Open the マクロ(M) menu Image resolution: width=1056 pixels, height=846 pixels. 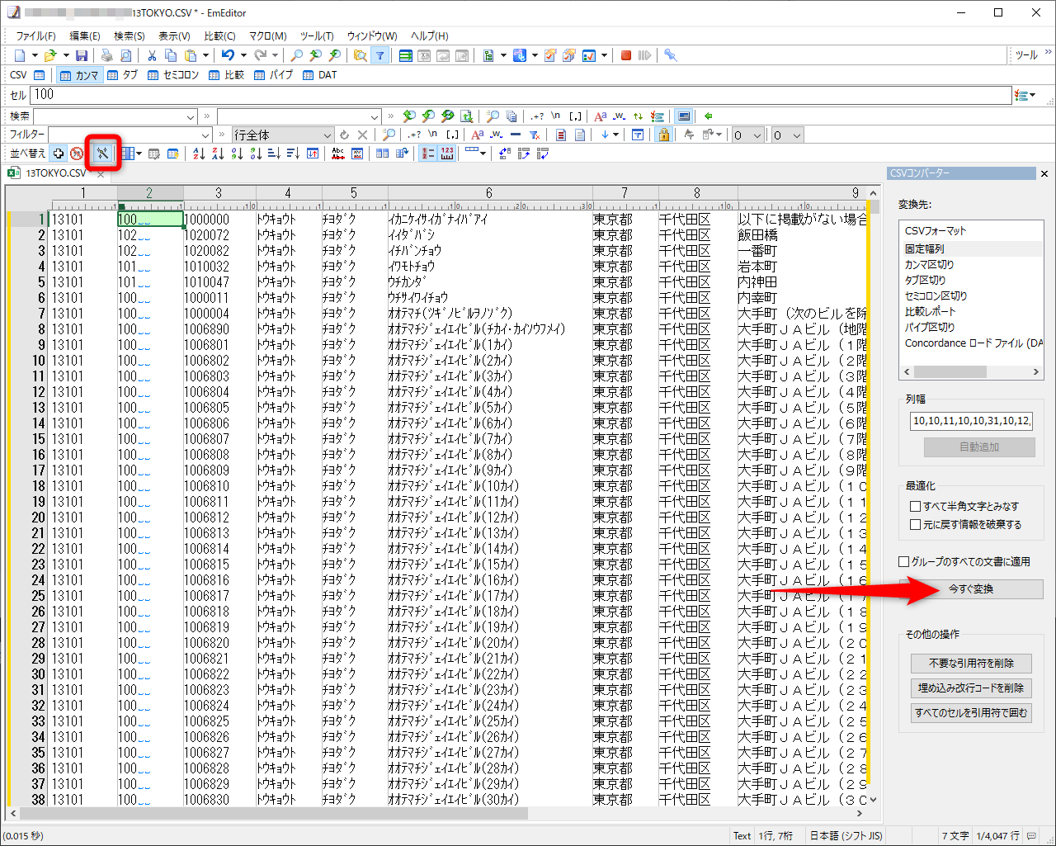[267, 36]
